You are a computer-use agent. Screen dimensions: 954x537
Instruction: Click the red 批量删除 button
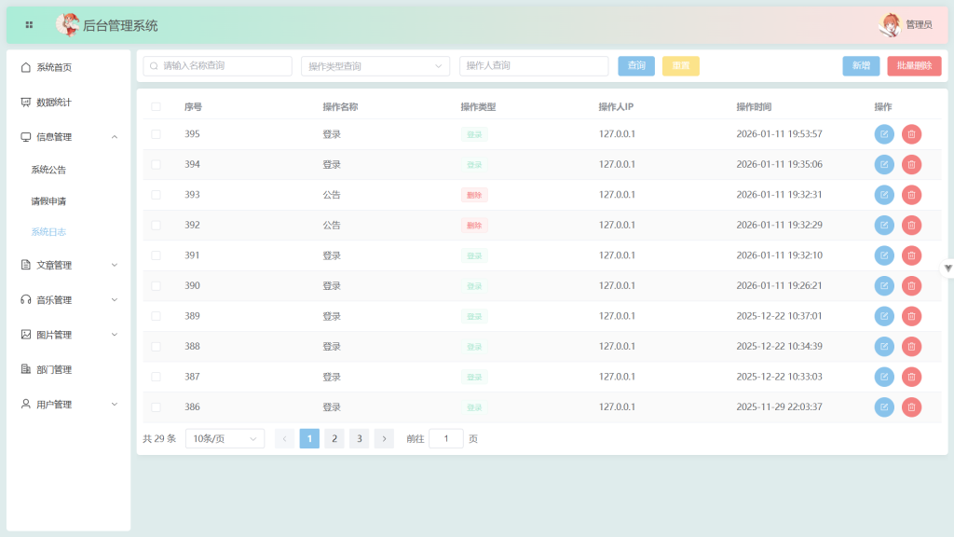[914, 66]
